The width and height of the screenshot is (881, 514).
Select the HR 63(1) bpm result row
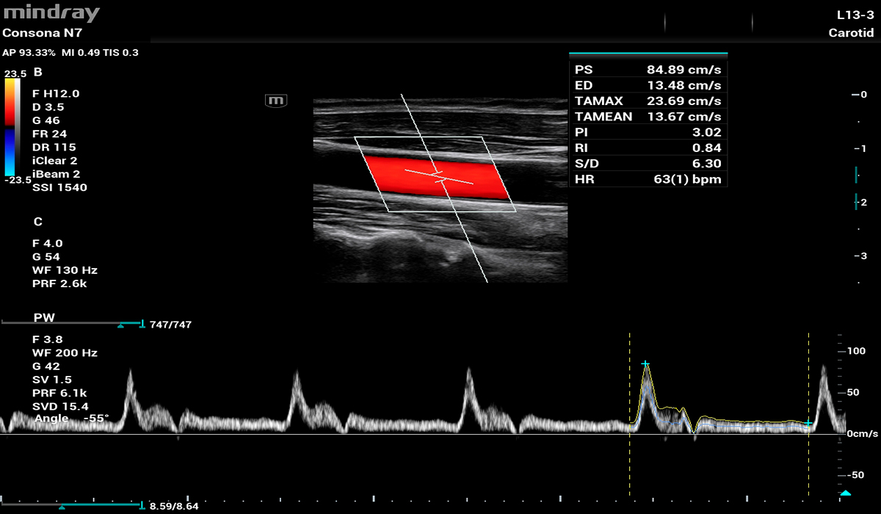[x=648, y=179]
